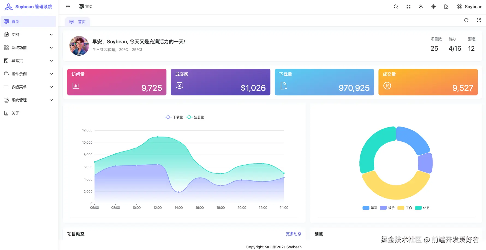Click the 成交额 yen icon
The width and height of the screenshot is (486, 250).
180,86
